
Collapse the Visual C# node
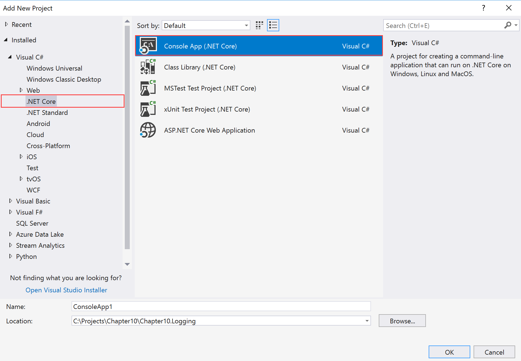point(10,57)
